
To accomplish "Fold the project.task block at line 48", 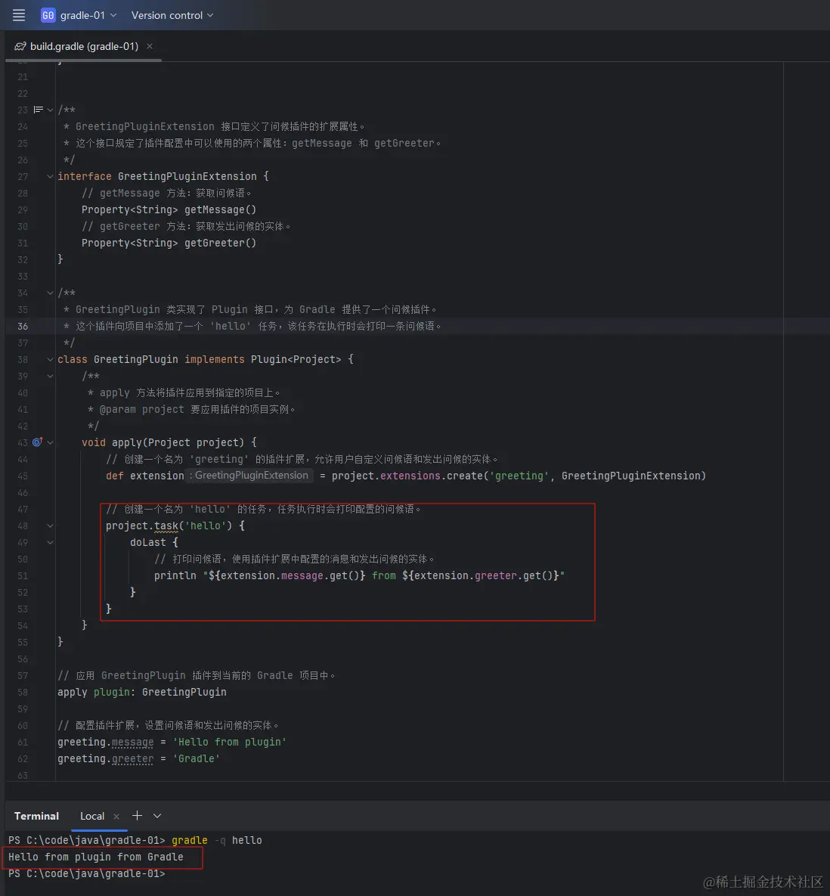I will (x=50, y=526).
